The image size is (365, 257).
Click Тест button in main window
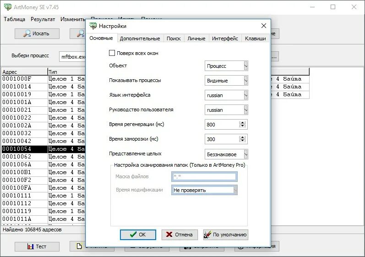coord(37,246)
